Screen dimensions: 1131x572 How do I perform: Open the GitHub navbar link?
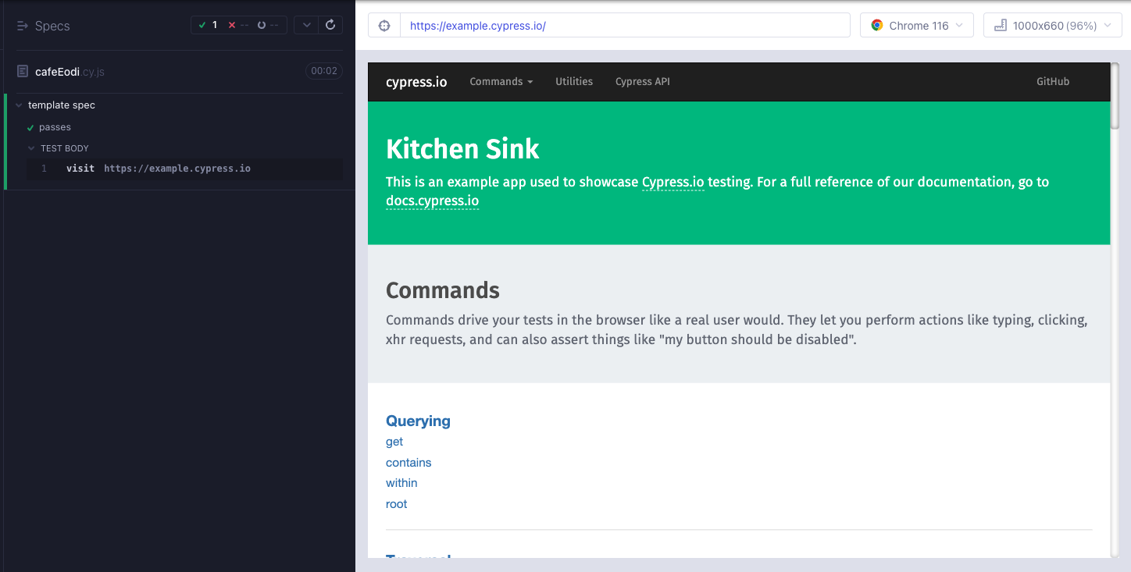[1053, 81]
